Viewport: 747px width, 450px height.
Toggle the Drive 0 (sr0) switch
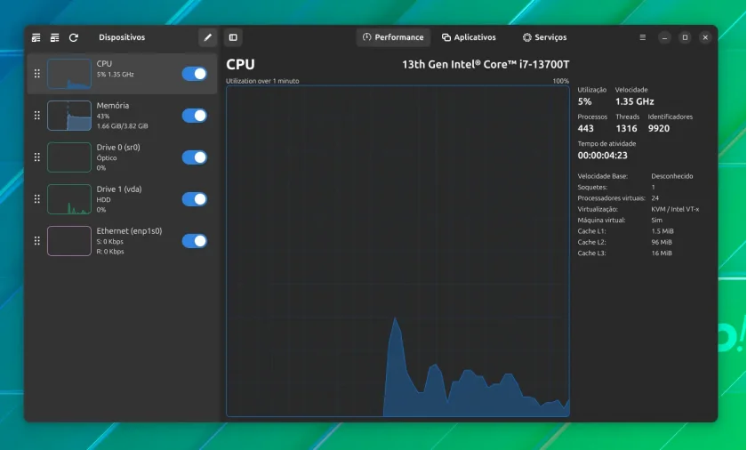pos(195,157)
